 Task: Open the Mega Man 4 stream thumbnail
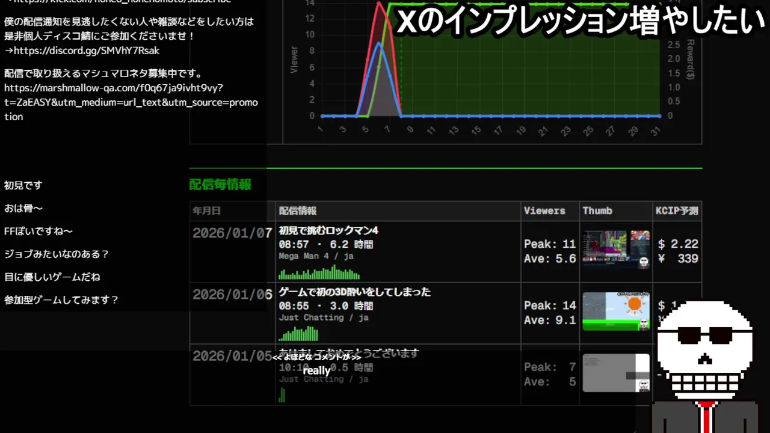tap(616, 250)
